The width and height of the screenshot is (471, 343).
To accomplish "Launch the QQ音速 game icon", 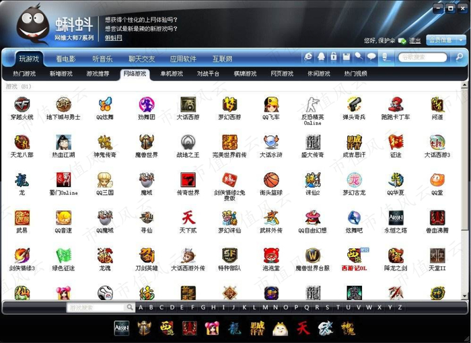I will pos(63,218).
